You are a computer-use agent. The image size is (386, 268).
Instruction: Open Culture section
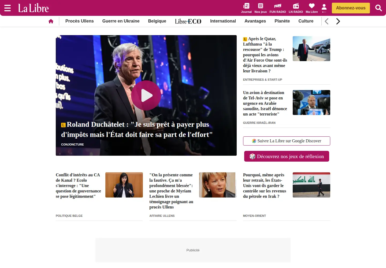coord(306,21)
